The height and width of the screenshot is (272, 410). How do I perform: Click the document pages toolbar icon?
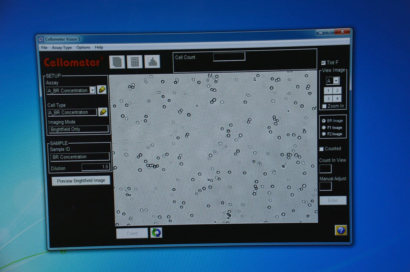coord(117,62)
